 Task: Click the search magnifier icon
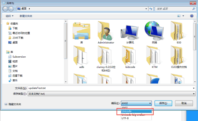pyautogui.click(x=194, y=9)
